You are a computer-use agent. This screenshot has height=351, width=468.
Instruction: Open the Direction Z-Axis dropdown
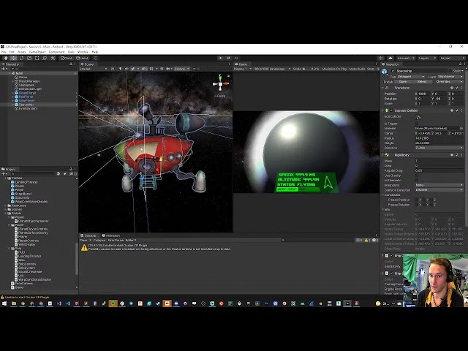coord(439,148)
